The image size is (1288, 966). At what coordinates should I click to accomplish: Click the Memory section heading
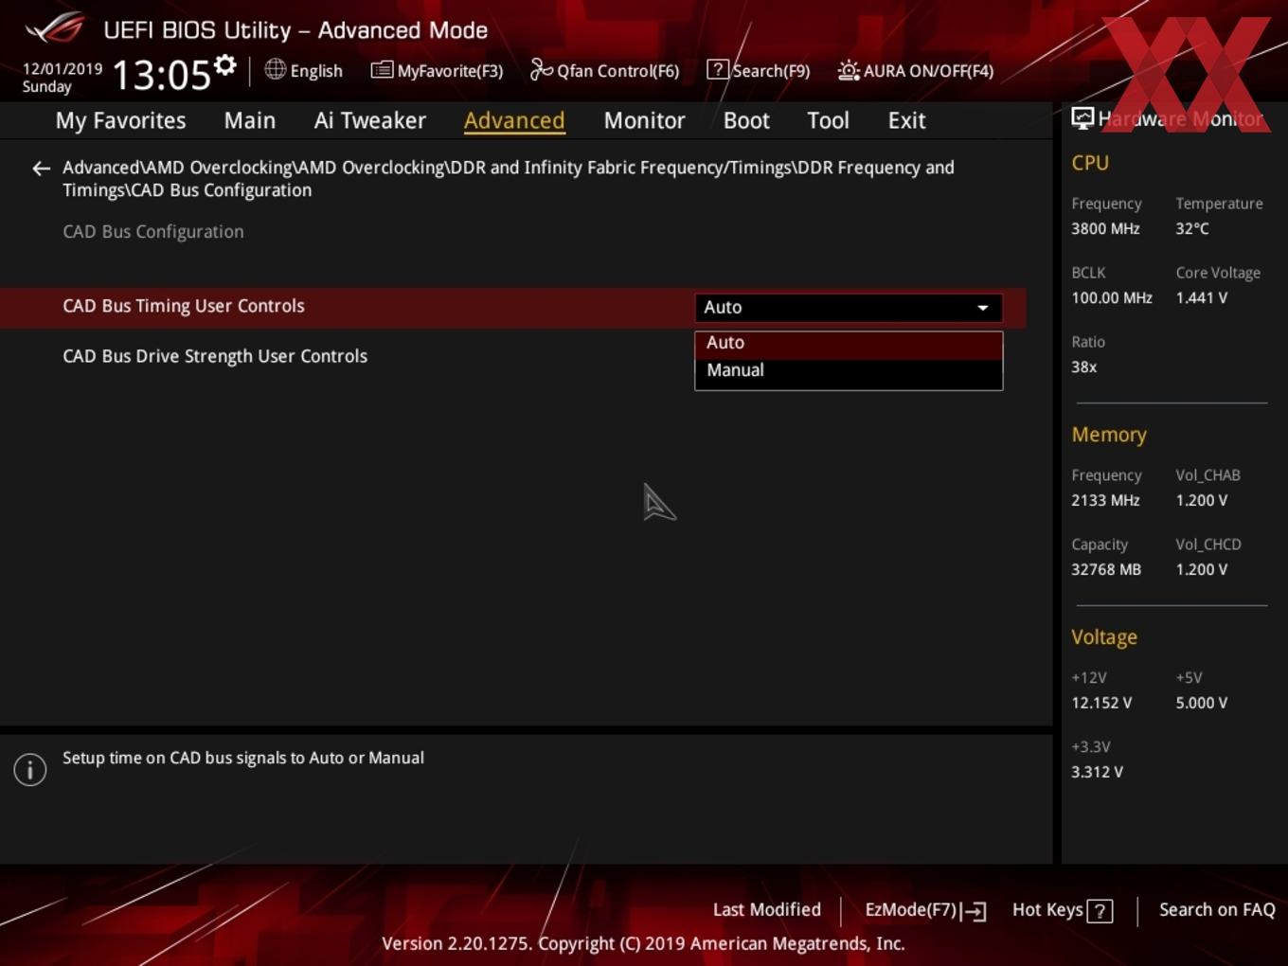(x=1109, y=435)
